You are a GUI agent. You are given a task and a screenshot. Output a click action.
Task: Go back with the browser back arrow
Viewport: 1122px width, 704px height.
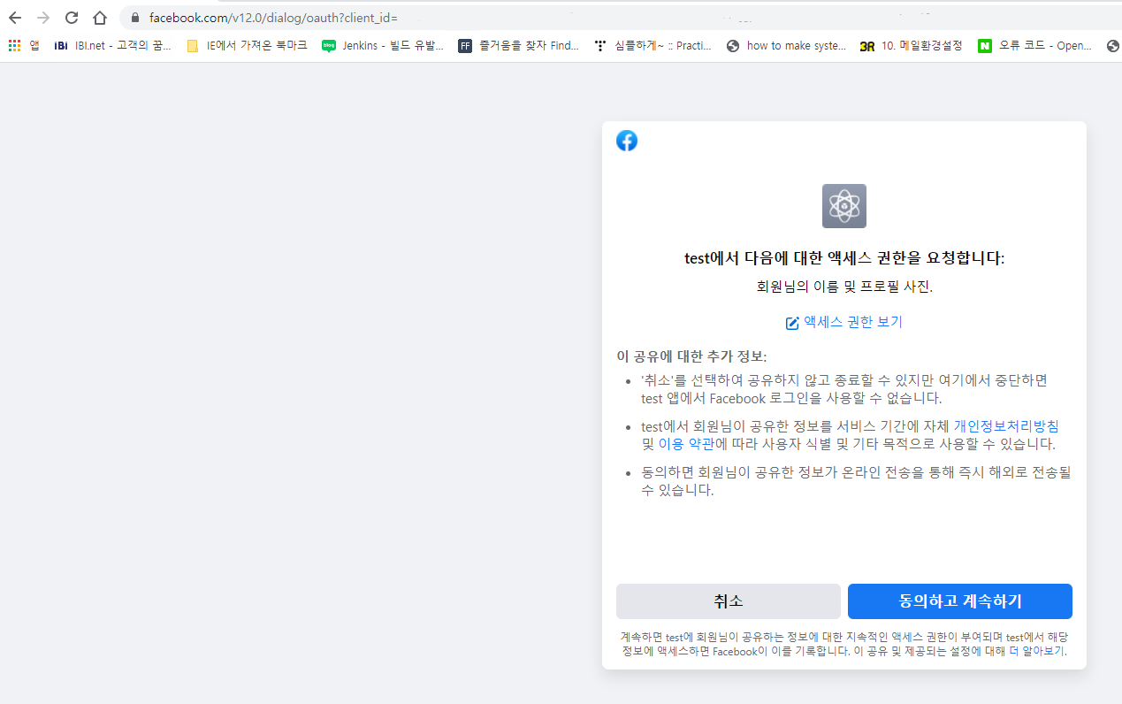[15, 18]
